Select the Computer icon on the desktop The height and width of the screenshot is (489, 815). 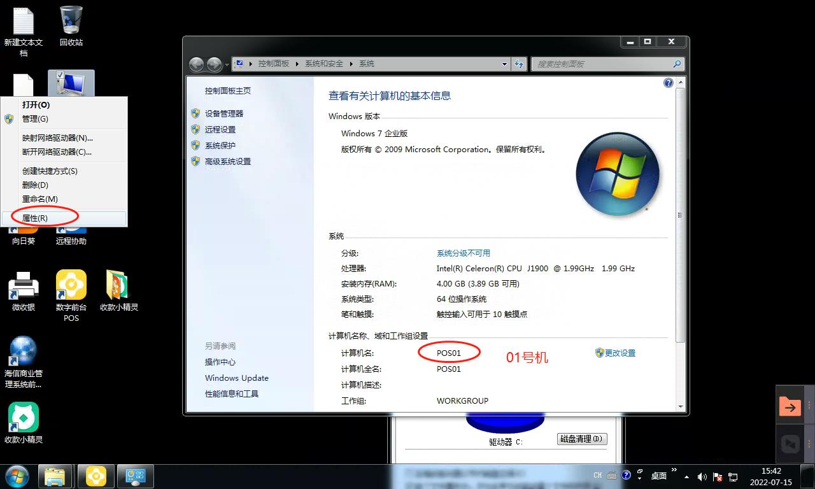point(71,83)
